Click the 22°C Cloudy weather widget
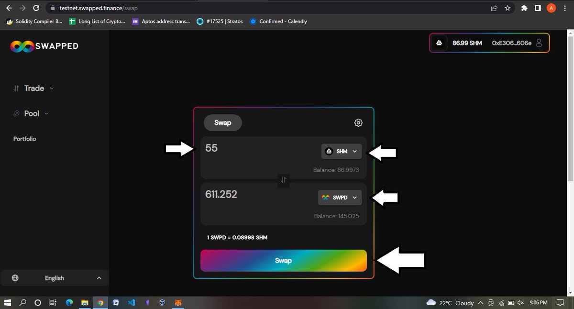574x309 pixels. coord(450,303)
